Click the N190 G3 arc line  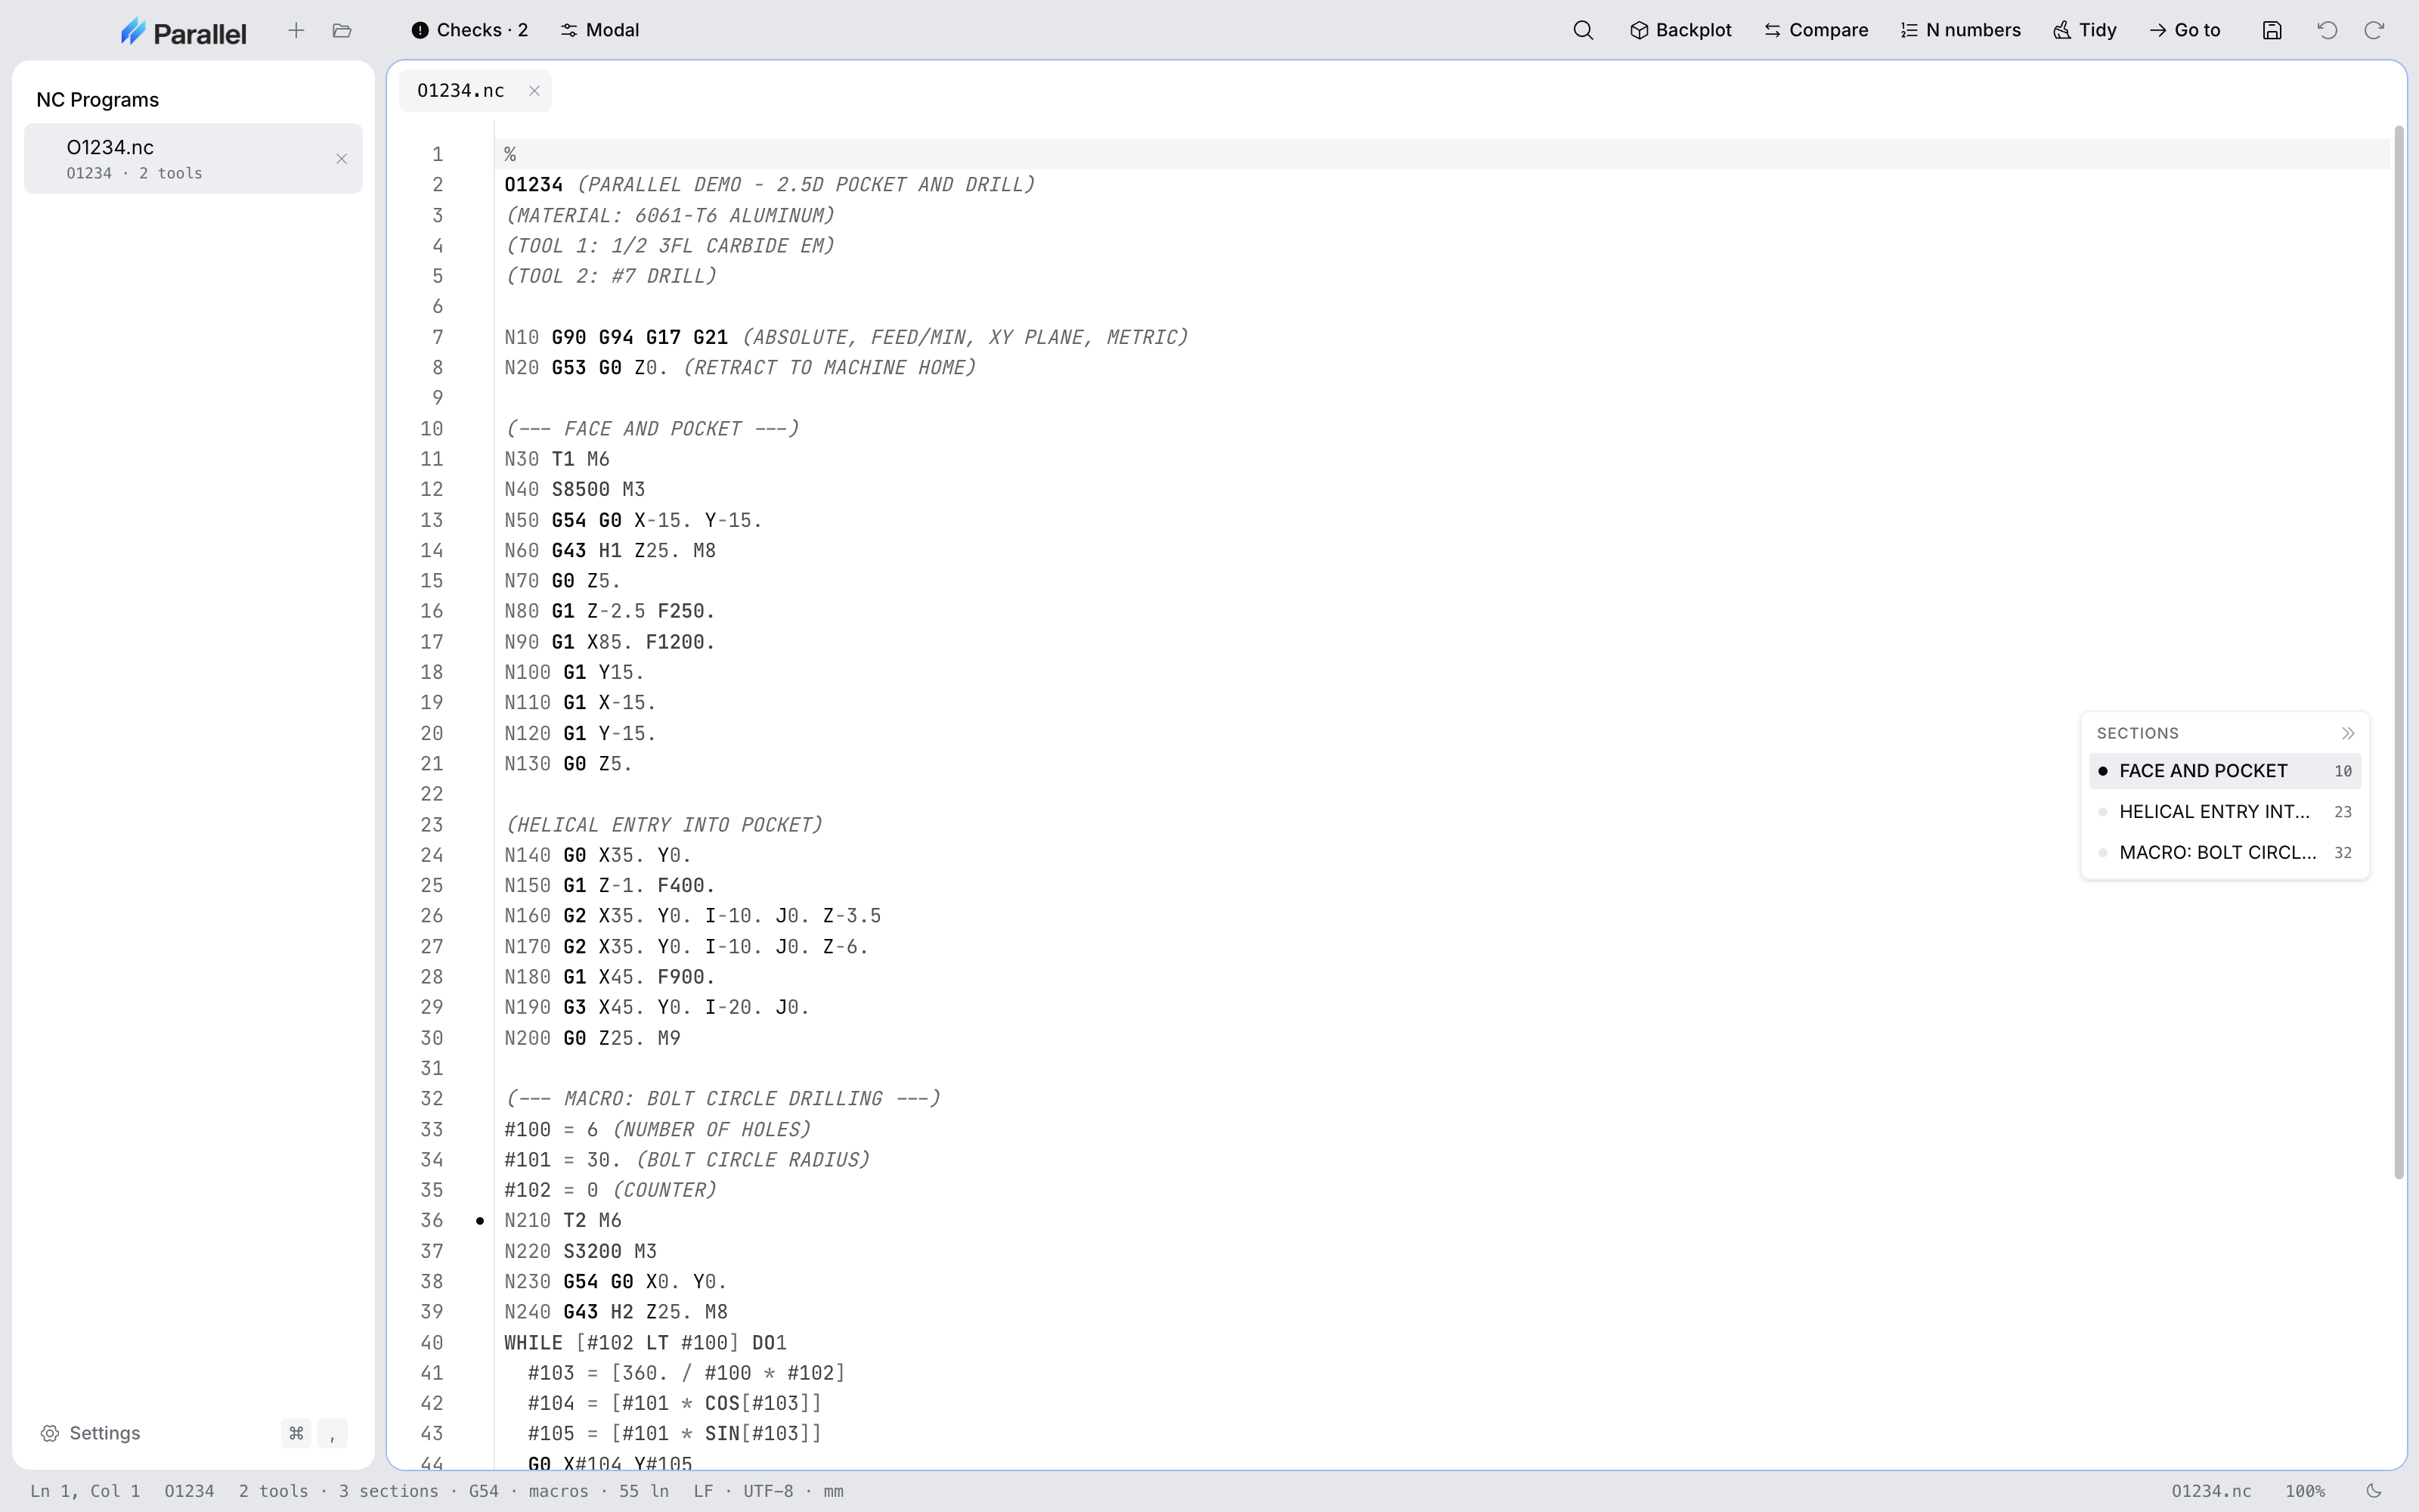[657, 1007]
